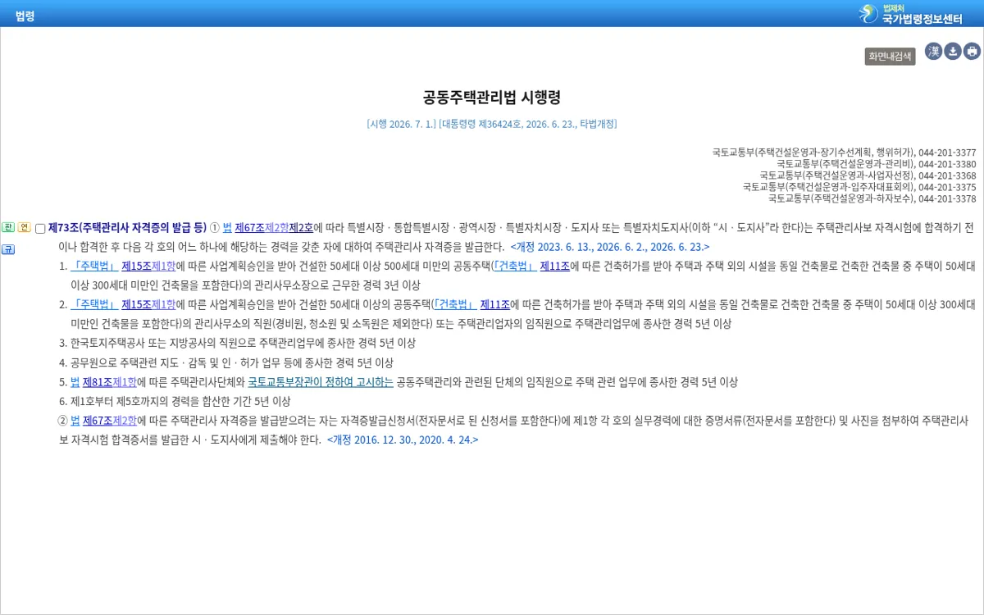The height and width of the screenshot is (615, 984).
Task: Click contact line ending 044-201-3375
Action: [x=859, y=187]
